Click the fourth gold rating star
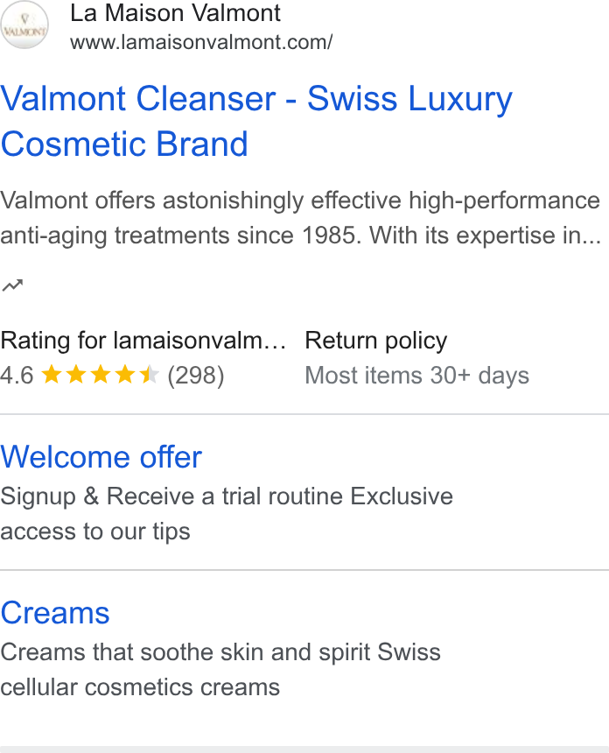The height and width of the screenshot is (753, 609). click(125, 375)
